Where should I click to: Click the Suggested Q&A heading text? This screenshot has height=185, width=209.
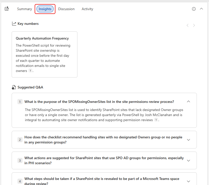pos(30,87)
